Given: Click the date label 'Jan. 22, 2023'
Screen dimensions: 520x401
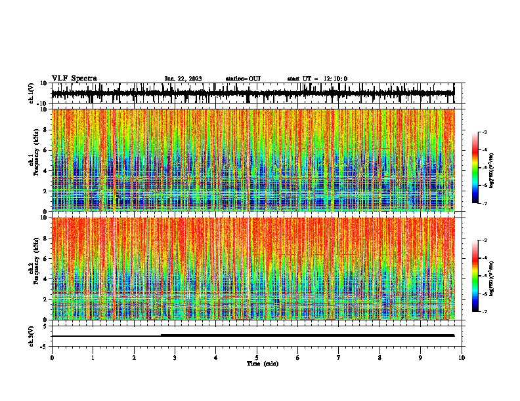Looking at the screenshot, I should [183, 79].
